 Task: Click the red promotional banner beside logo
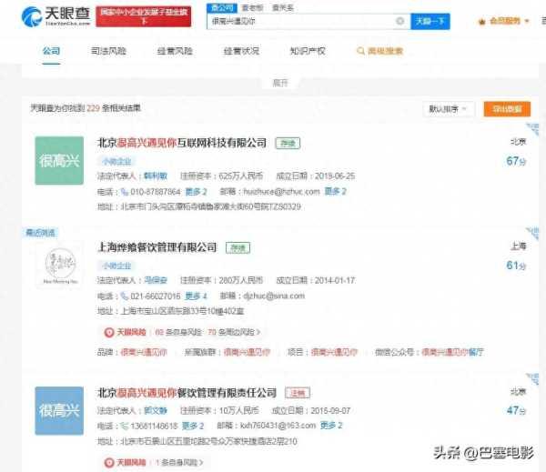coord(144,16)
